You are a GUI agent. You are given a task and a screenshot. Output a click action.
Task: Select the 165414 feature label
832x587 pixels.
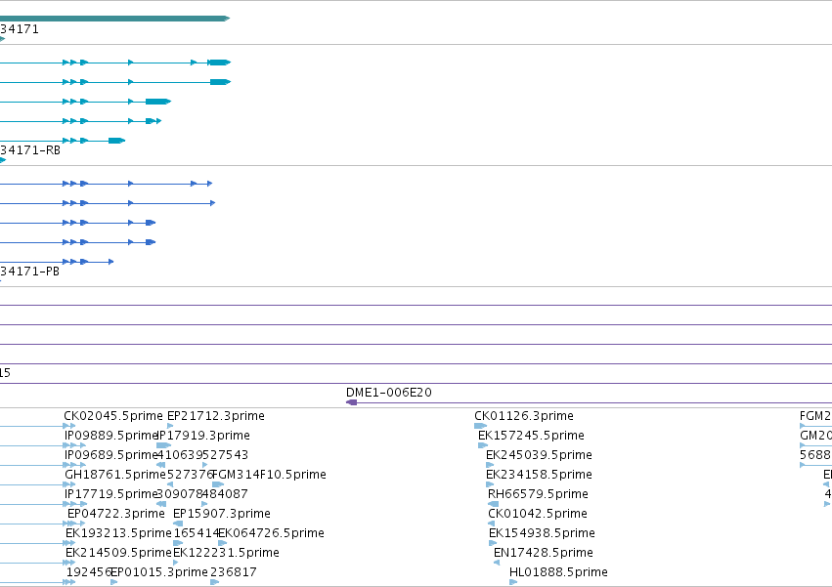(x=197, y=533)
